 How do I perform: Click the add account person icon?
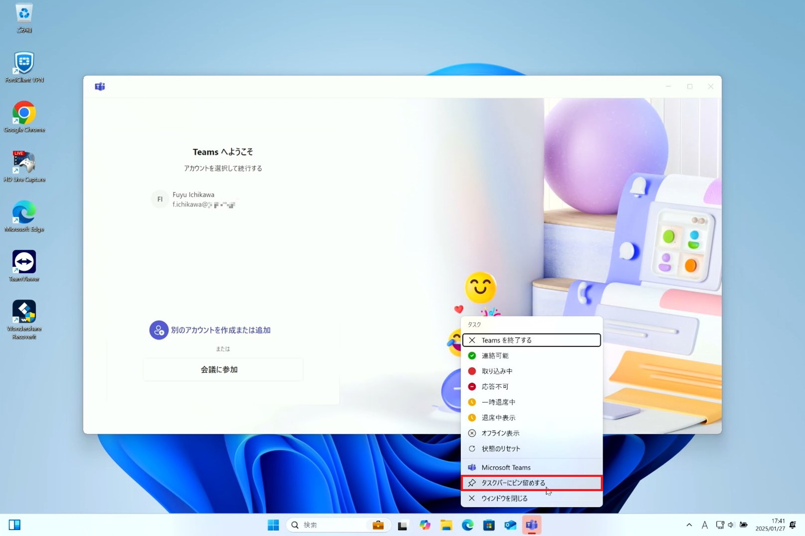coord(159,330)
